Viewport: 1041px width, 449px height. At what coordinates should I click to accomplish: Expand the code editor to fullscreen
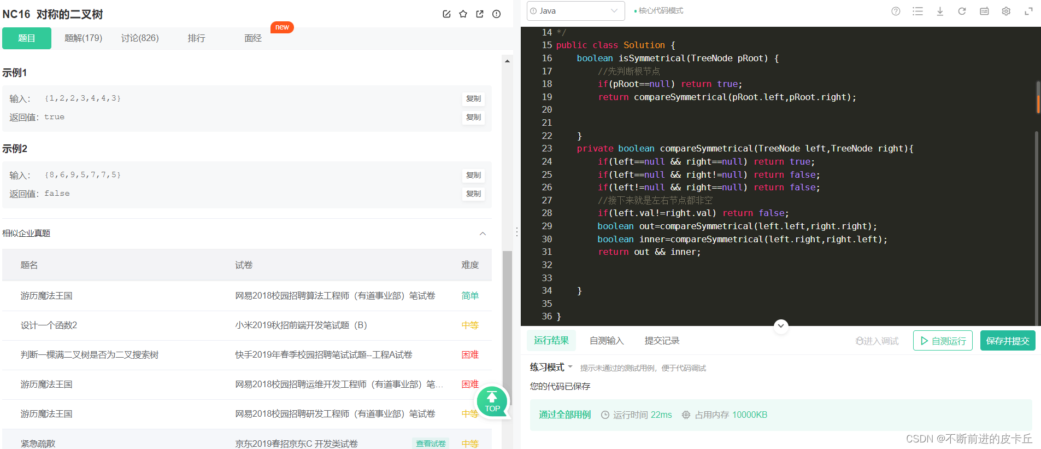point(1028,11)
